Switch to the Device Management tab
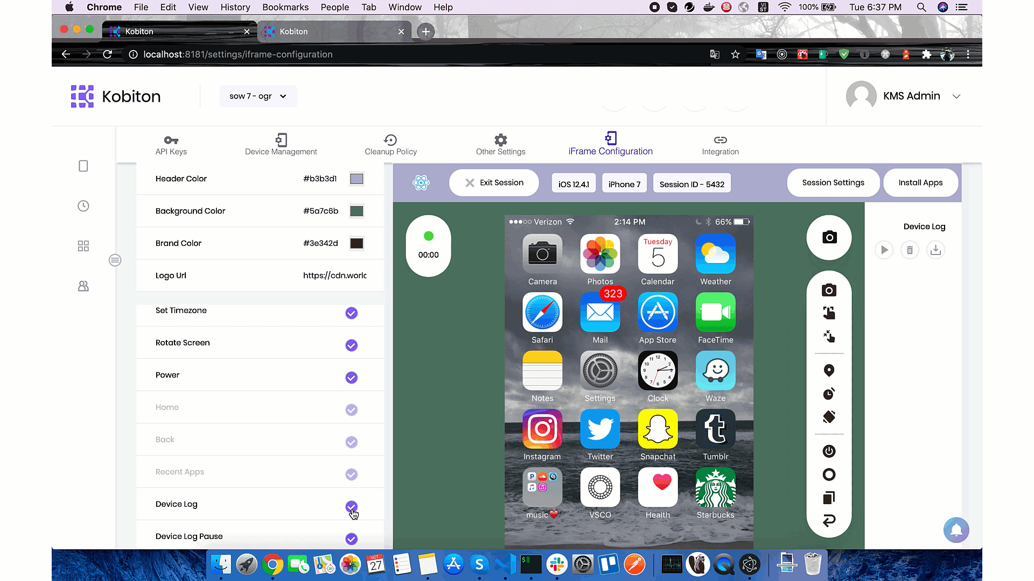Image resolution: width=1034 pixels, height=581 pixels. point(281,145)
